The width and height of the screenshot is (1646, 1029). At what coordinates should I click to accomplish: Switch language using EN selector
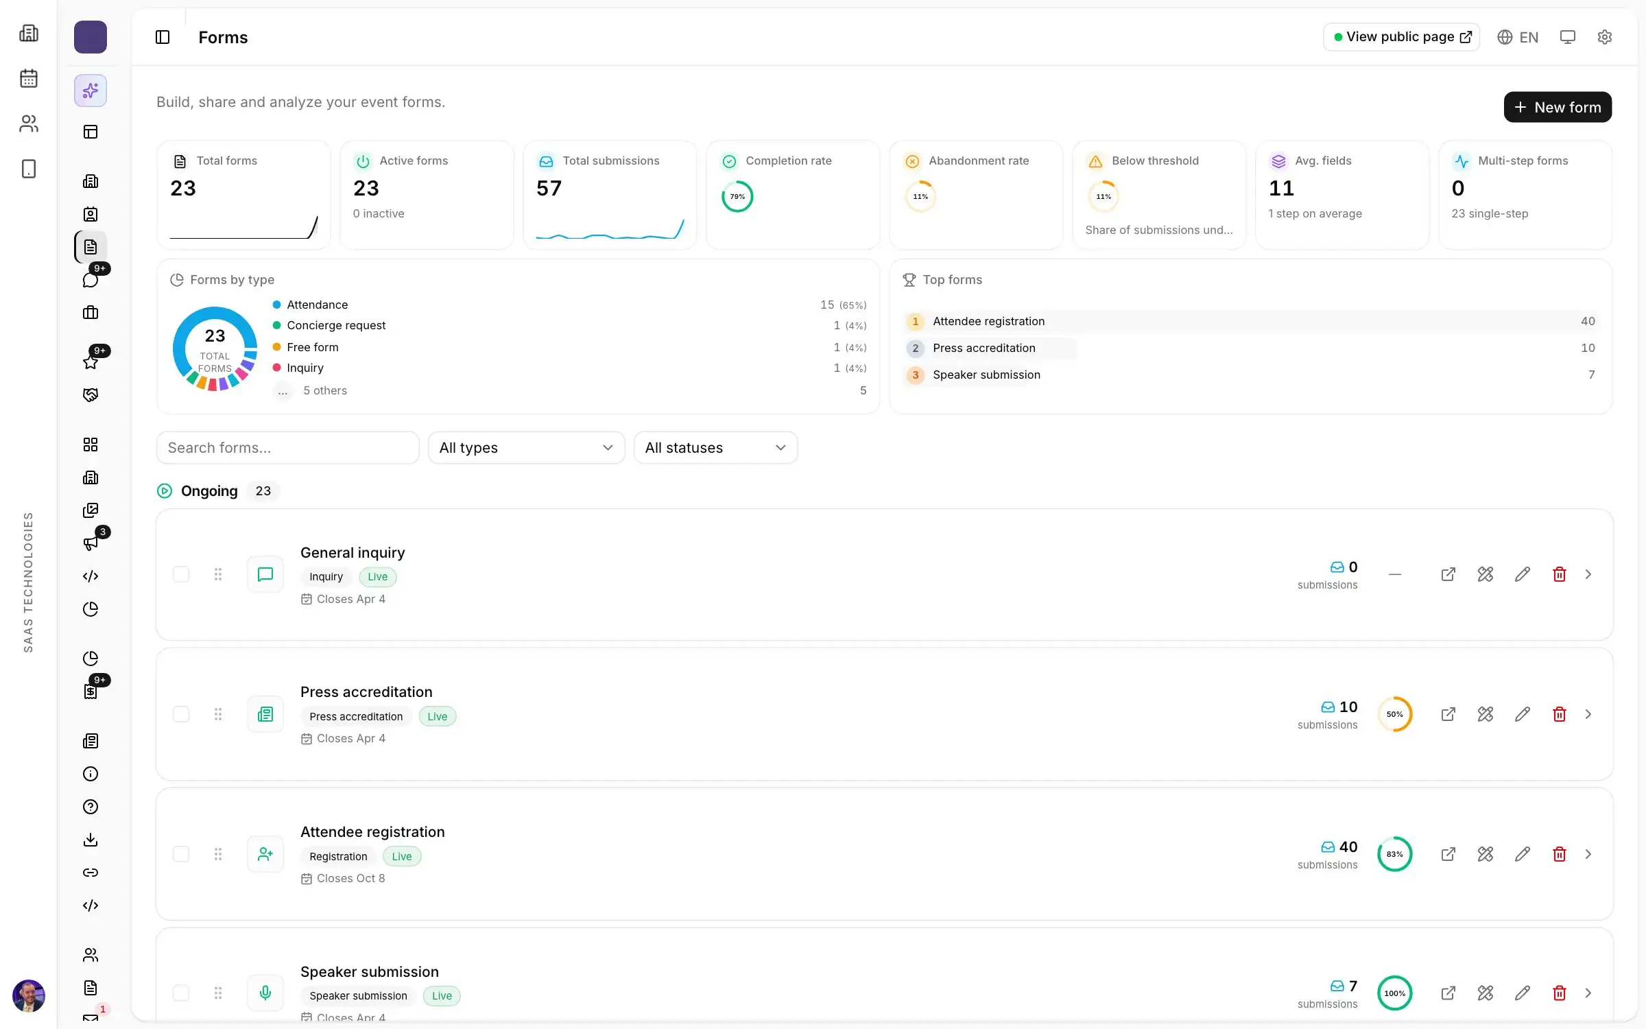click(x=1518, y=37)
